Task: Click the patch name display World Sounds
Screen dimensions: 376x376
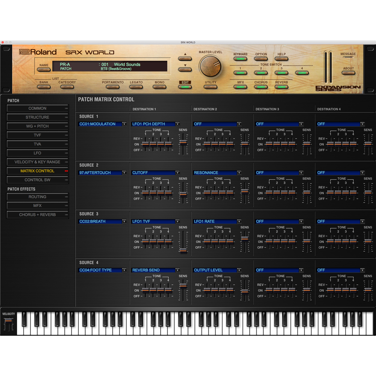Action: 127,64
